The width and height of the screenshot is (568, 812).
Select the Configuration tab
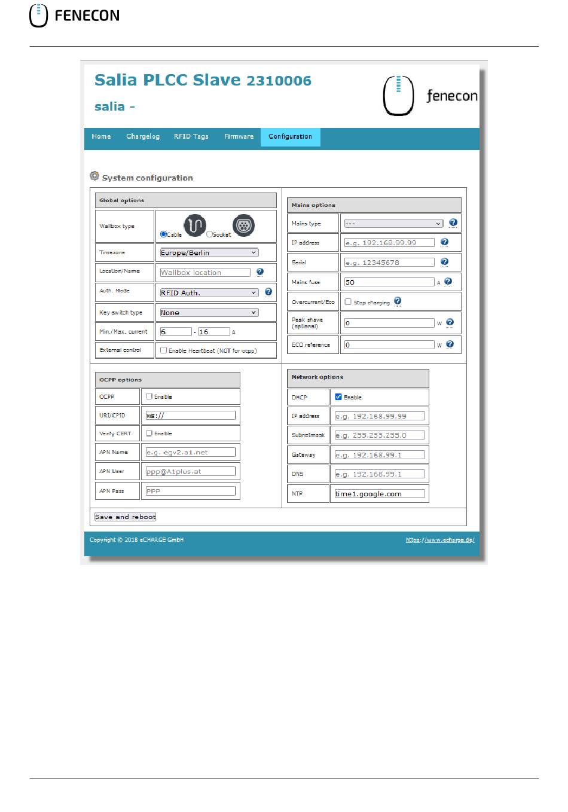pyautogui.click(x=291, y=137)
